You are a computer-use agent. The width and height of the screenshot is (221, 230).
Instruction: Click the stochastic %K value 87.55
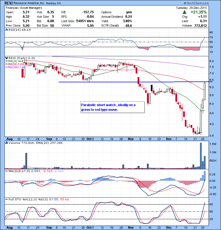53,199
